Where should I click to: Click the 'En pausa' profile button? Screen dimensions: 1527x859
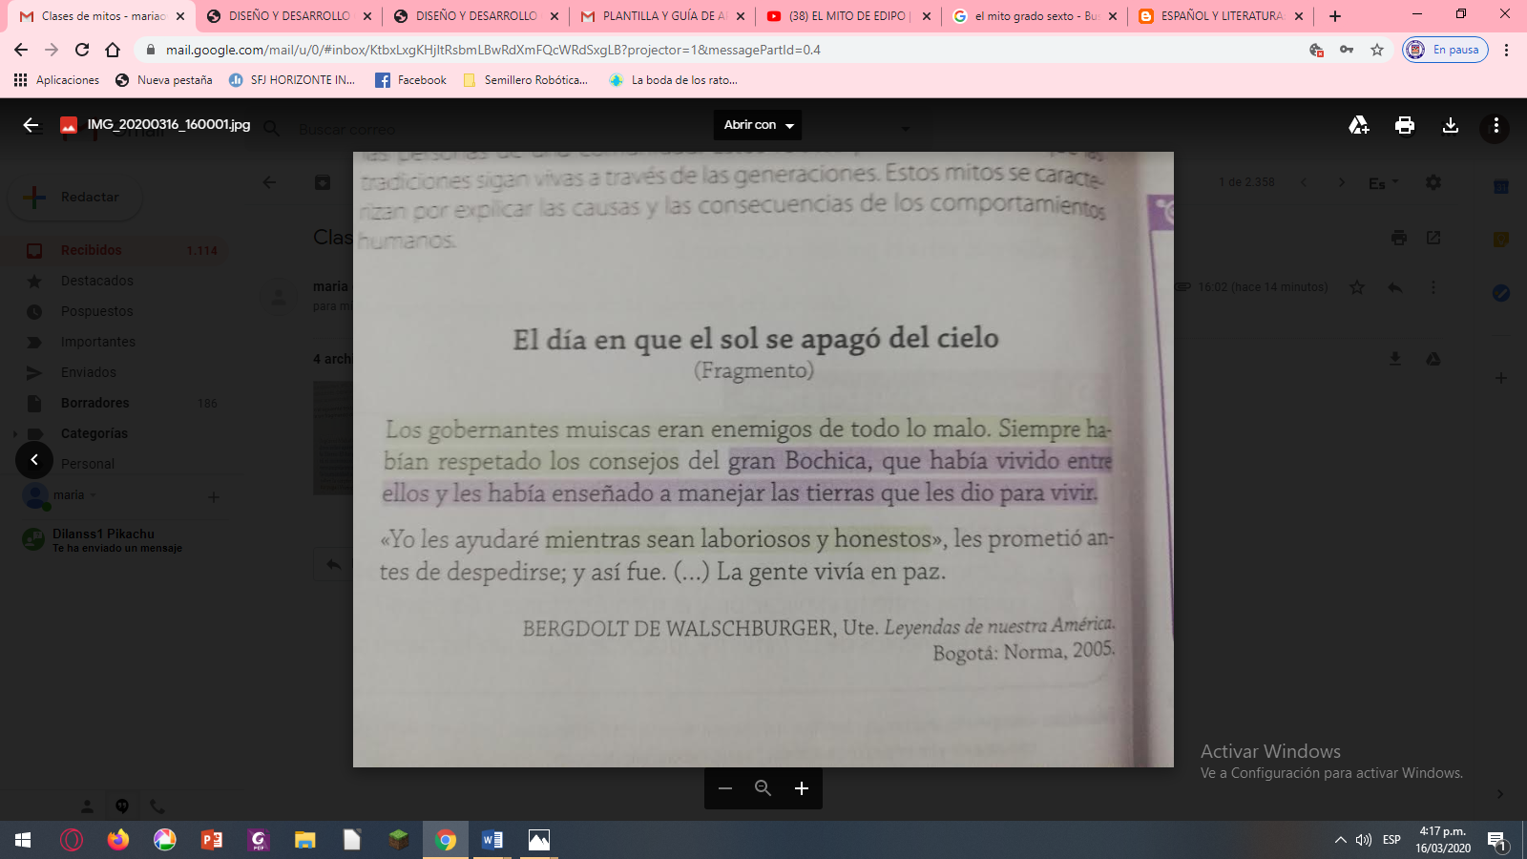(x=1445, y=50)
